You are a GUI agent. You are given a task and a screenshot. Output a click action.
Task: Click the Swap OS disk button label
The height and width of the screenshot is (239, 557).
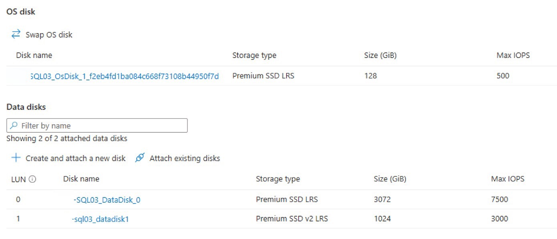pos(49,35)
